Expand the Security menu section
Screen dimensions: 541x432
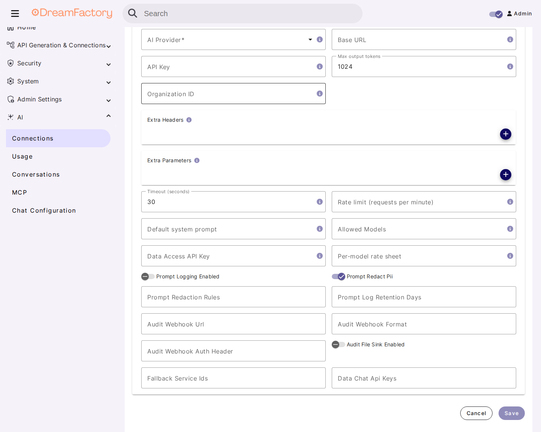109,65
